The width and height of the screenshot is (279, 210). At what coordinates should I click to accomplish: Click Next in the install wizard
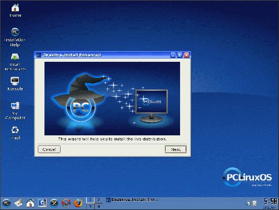(176, 149)
